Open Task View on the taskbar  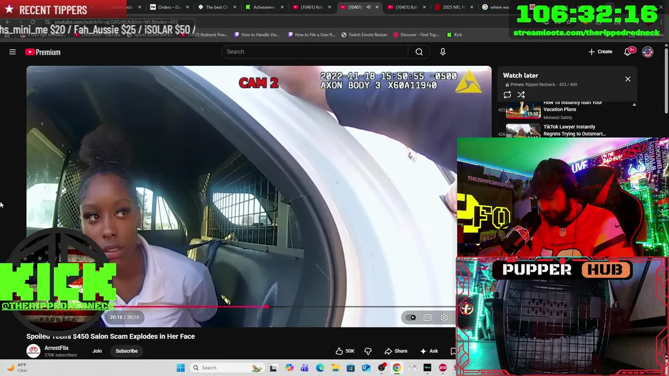tap(273, 368)
